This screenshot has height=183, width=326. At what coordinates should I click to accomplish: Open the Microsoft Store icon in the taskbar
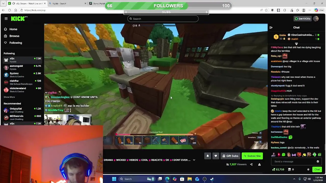182,179
